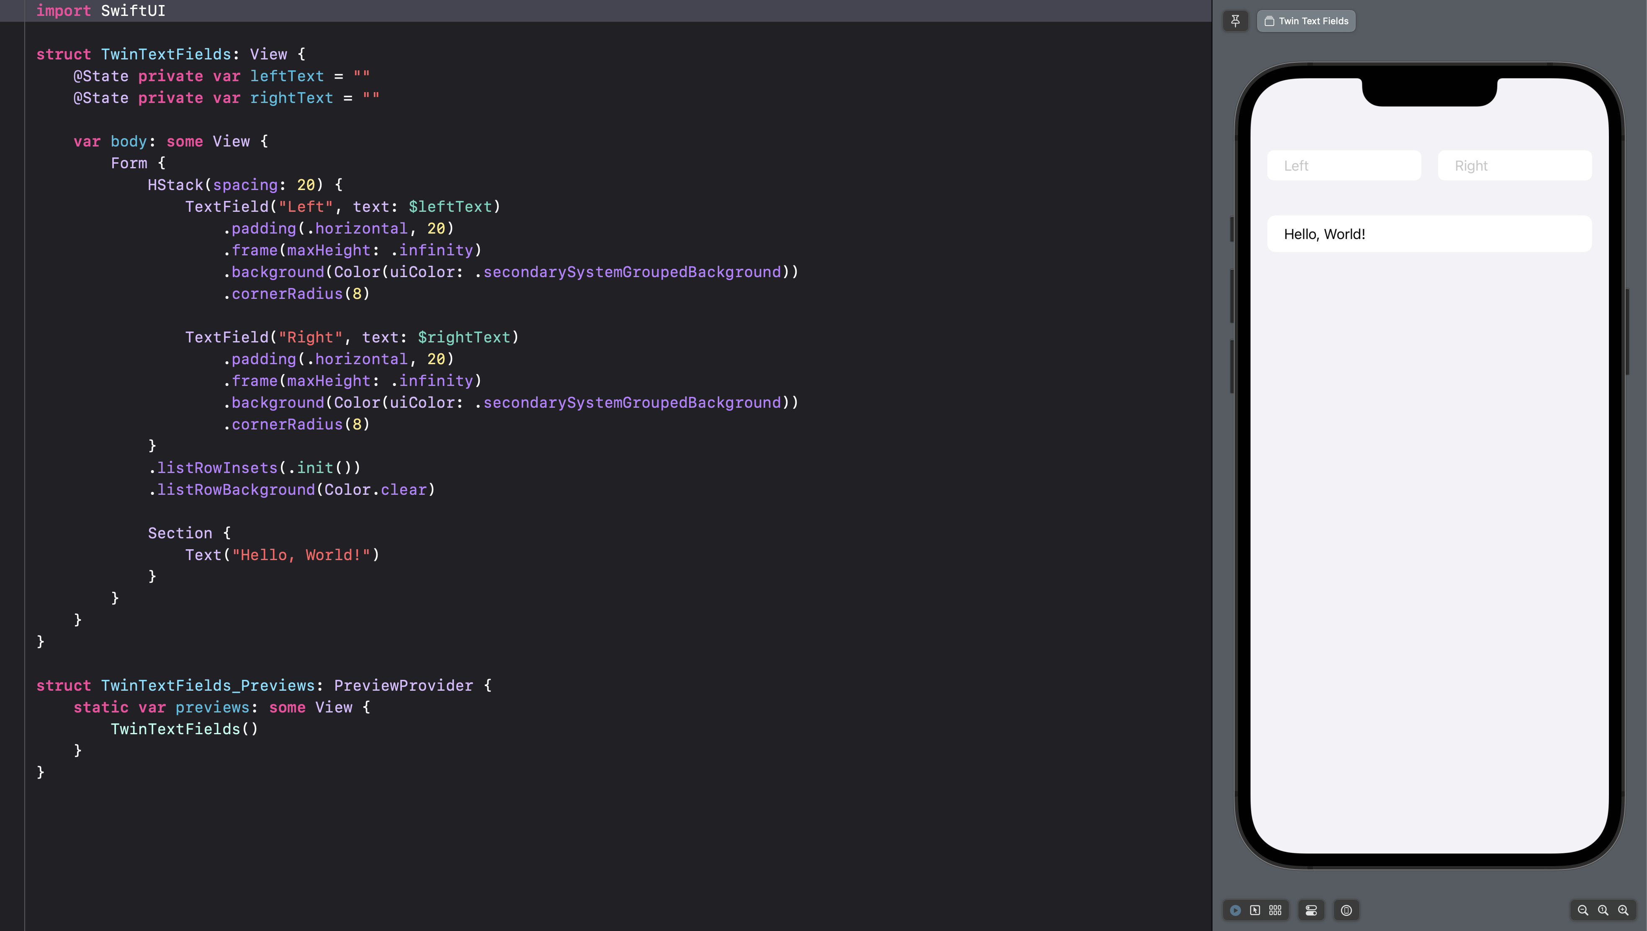Zoom out the canvas
The image size is (1647, 931).
click(x=1583, y=910)
